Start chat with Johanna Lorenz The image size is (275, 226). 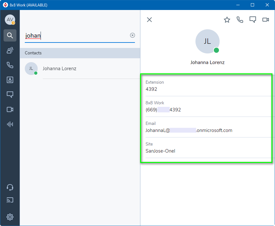(253, 20)
